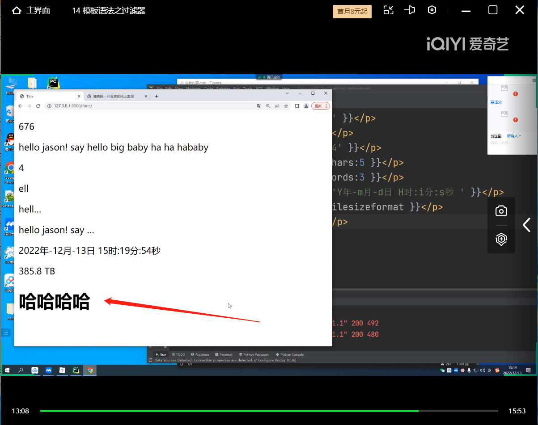Open Baidu Netdisk taskbar icon

click(x=34, y=370)
